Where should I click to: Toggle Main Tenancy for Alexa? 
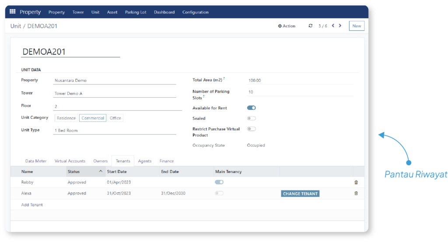coord(219,193)
